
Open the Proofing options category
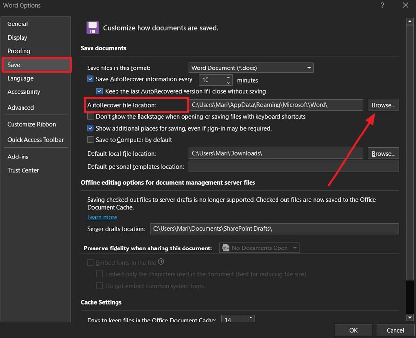click(19, 51)
